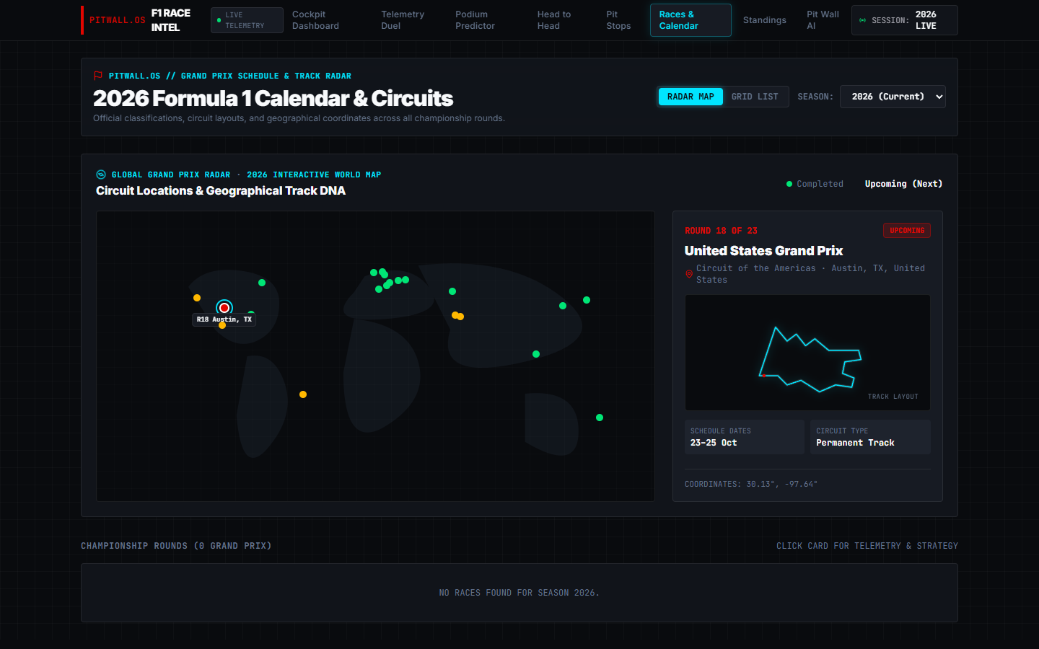Click the 'No races found for season 2026' message
The width and height of the screenshot is (1039, 649).
pyautogui.click(x=519, y=593)
